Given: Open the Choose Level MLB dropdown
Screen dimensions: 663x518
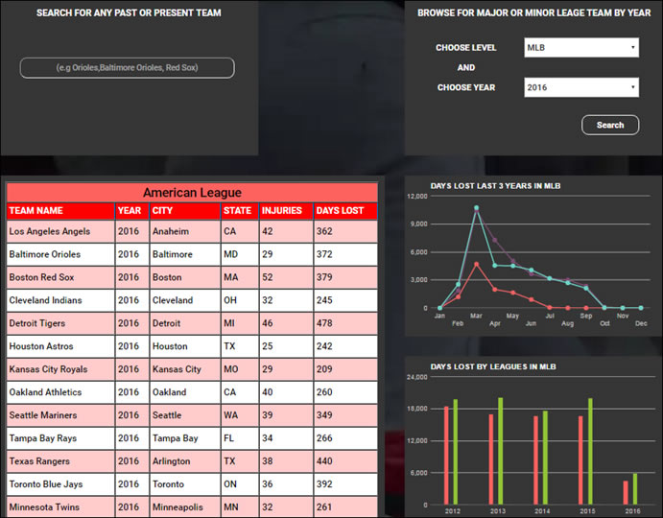Looking at the screenshot, I should tap(581, 47).
